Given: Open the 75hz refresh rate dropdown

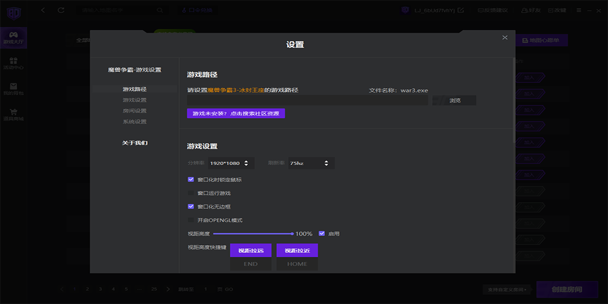Looking at the screenshot, I should click(x=311, y=163).
